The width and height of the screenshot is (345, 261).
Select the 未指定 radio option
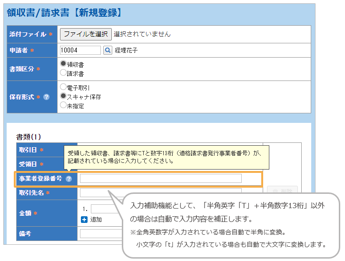pos(63,105)
